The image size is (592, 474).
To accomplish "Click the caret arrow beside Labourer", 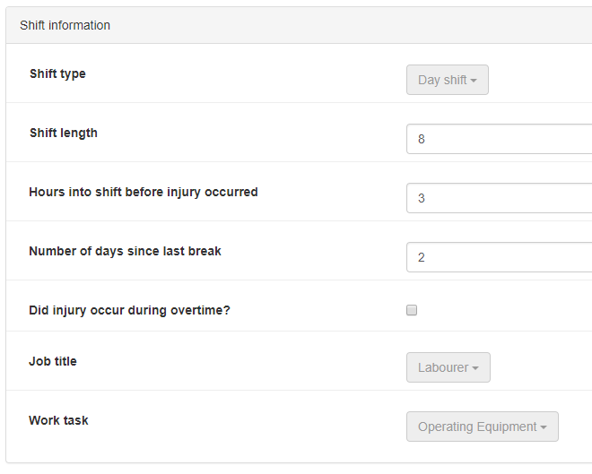I will [475, 368].
